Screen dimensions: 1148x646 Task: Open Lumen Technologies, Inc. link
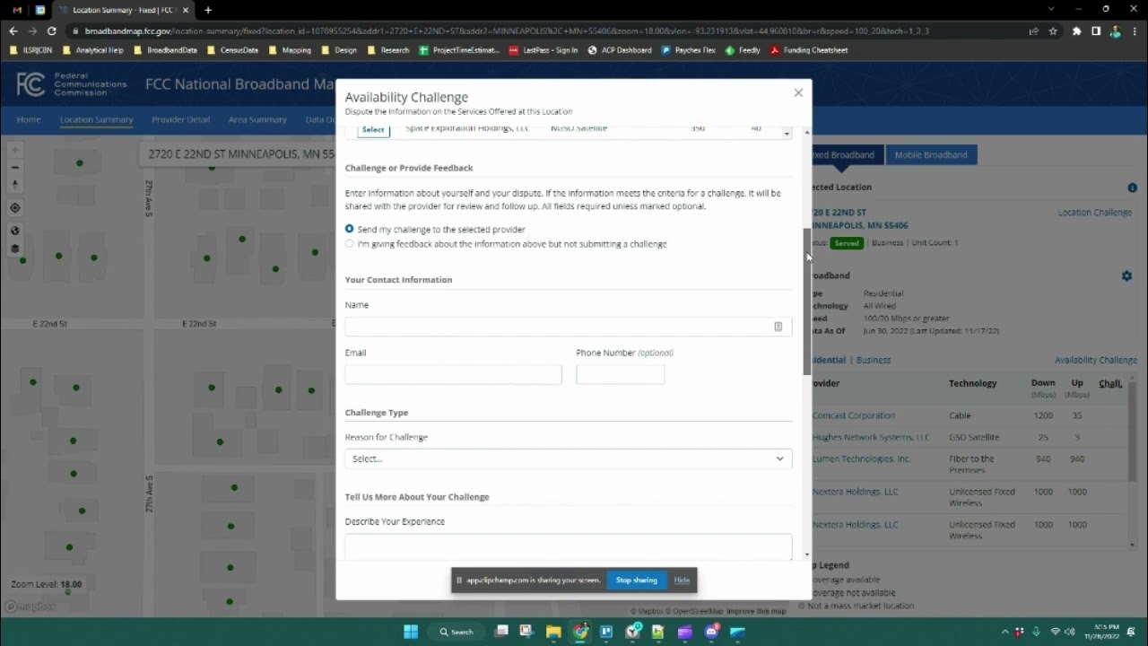pyautogui.click(x=861, y=458)
